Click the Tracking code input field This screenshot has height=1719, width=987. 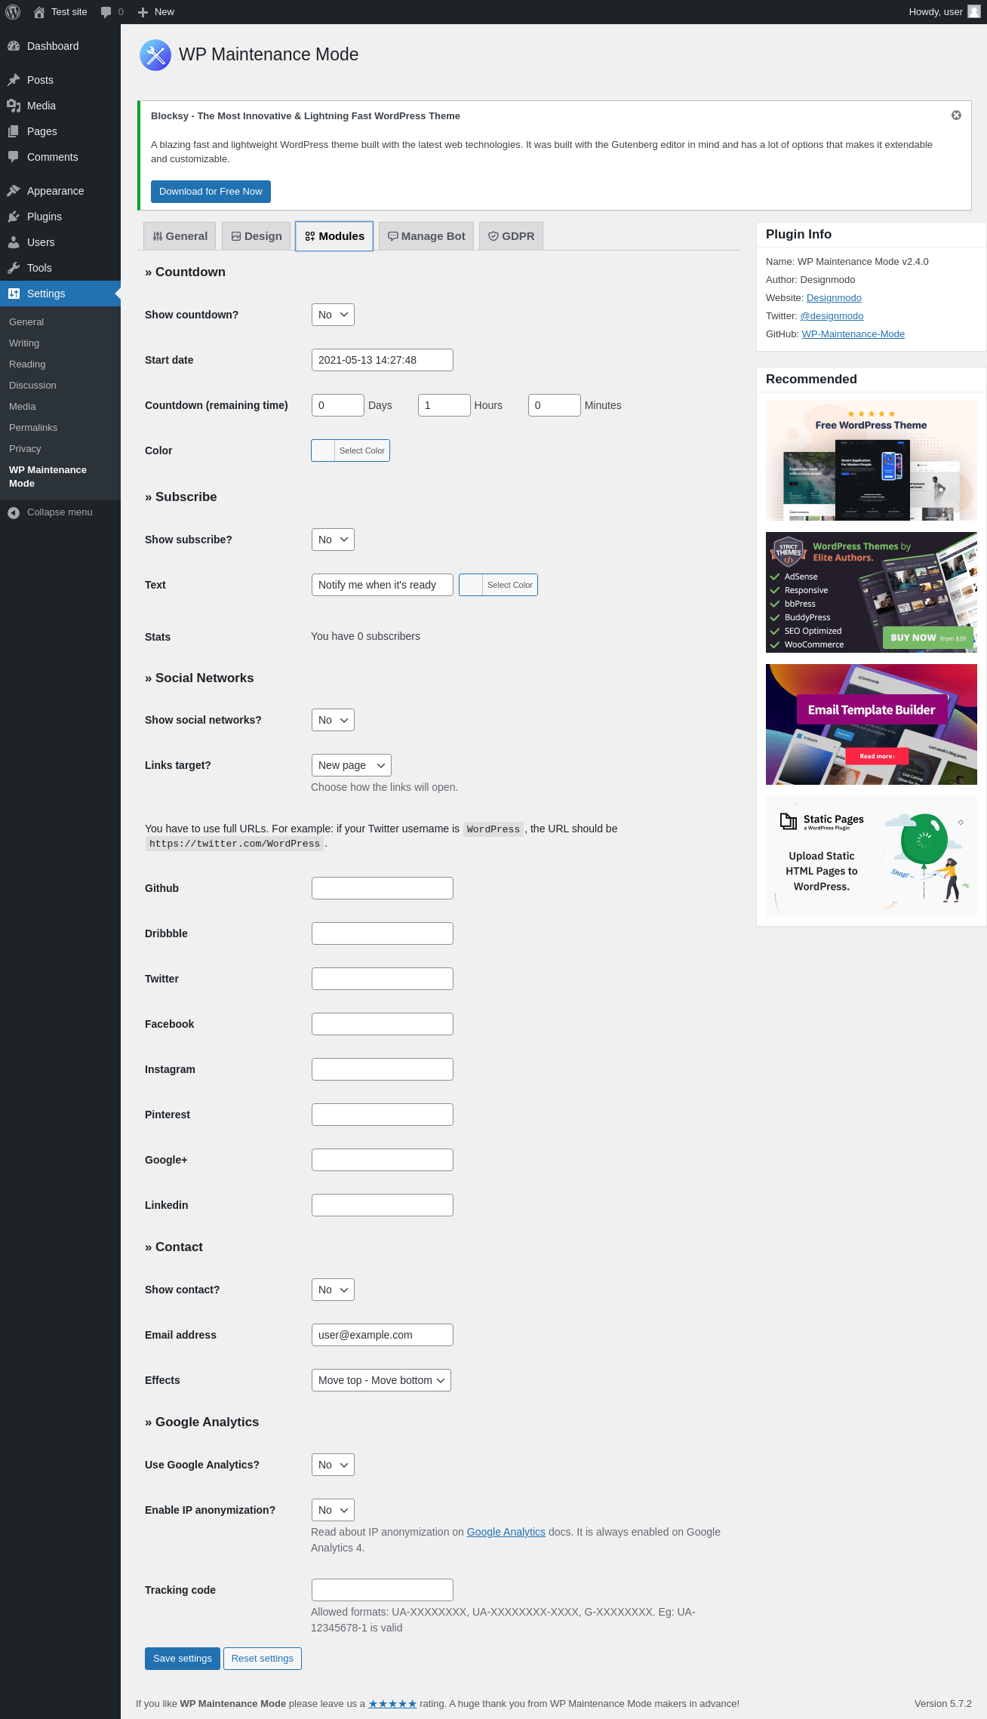[x=383, y=1590]
